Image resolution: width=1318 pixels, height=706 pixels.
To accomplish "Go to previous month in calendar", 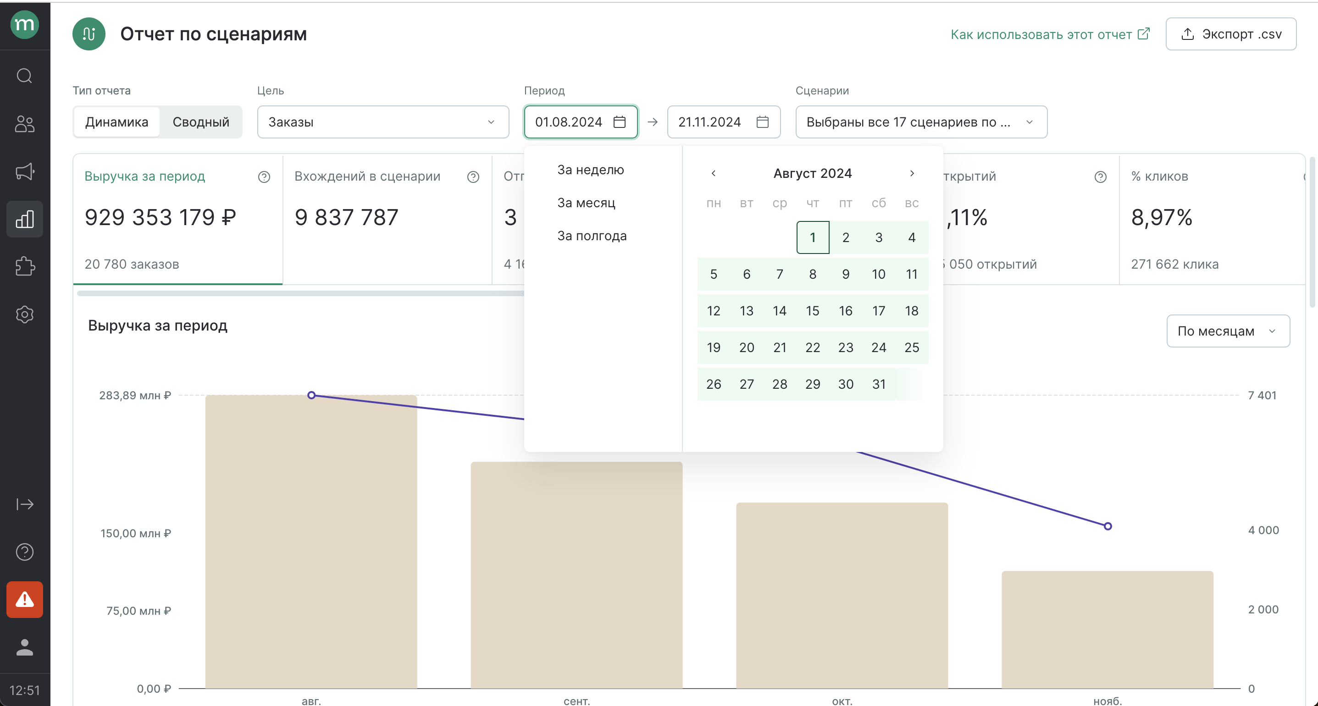I will (x=713, y=173).
